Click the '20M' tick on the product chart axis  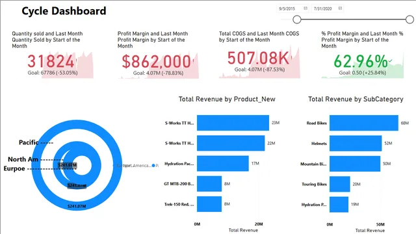click(259, 224)
